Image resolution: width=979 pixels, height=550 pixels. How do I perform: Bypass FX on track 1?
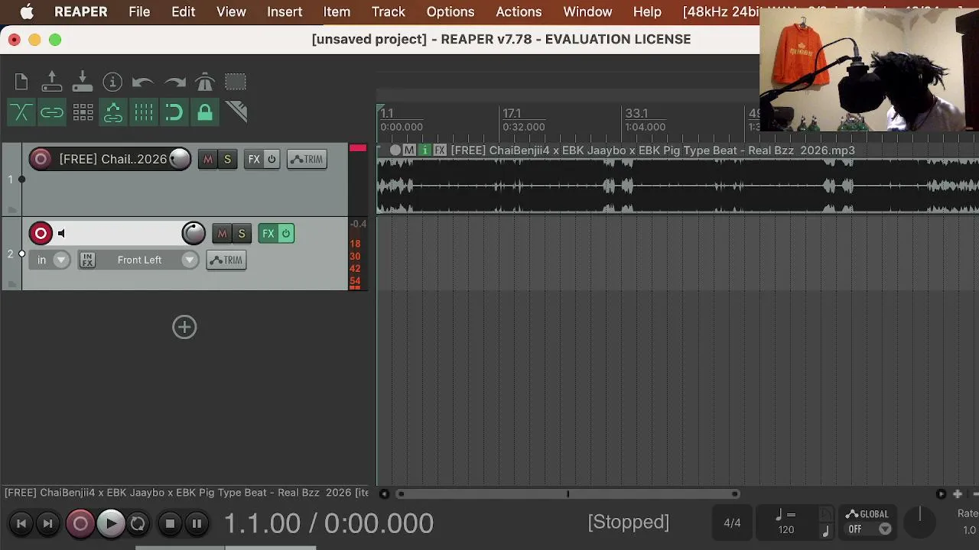tap(272, 159)
